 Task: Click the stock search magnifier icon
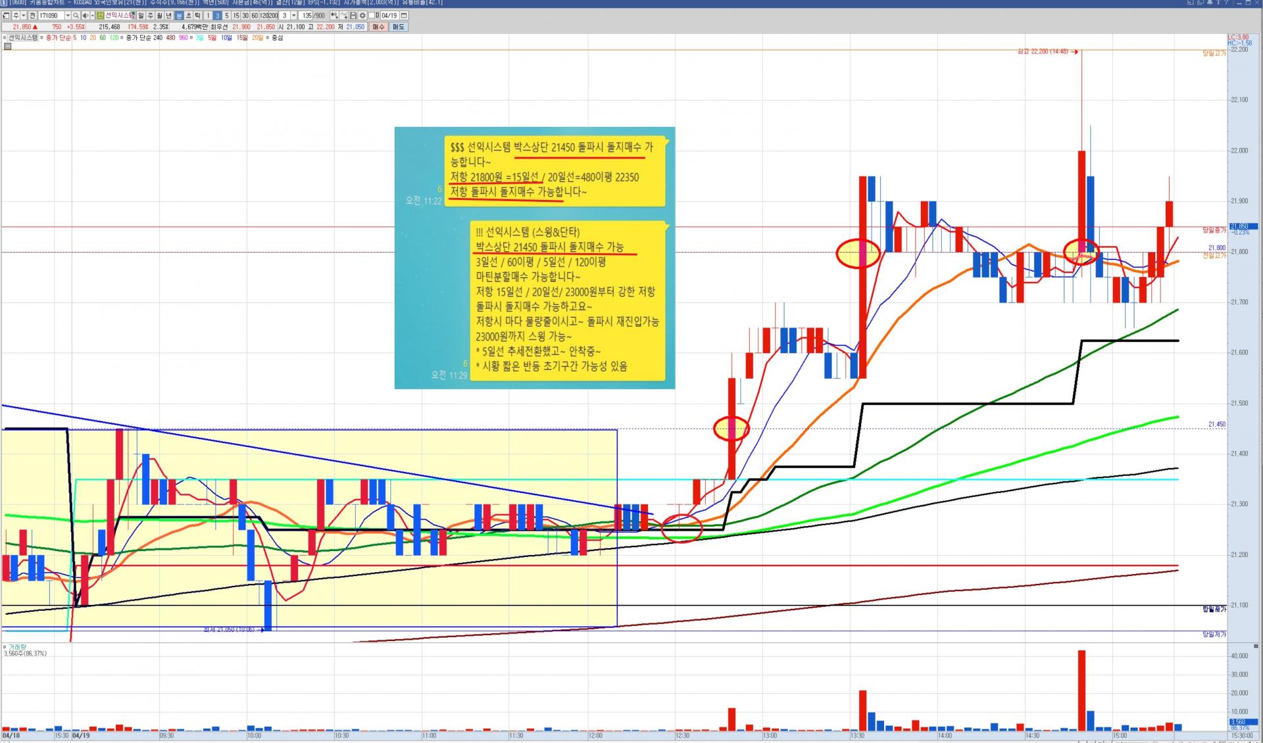[76, 15]
